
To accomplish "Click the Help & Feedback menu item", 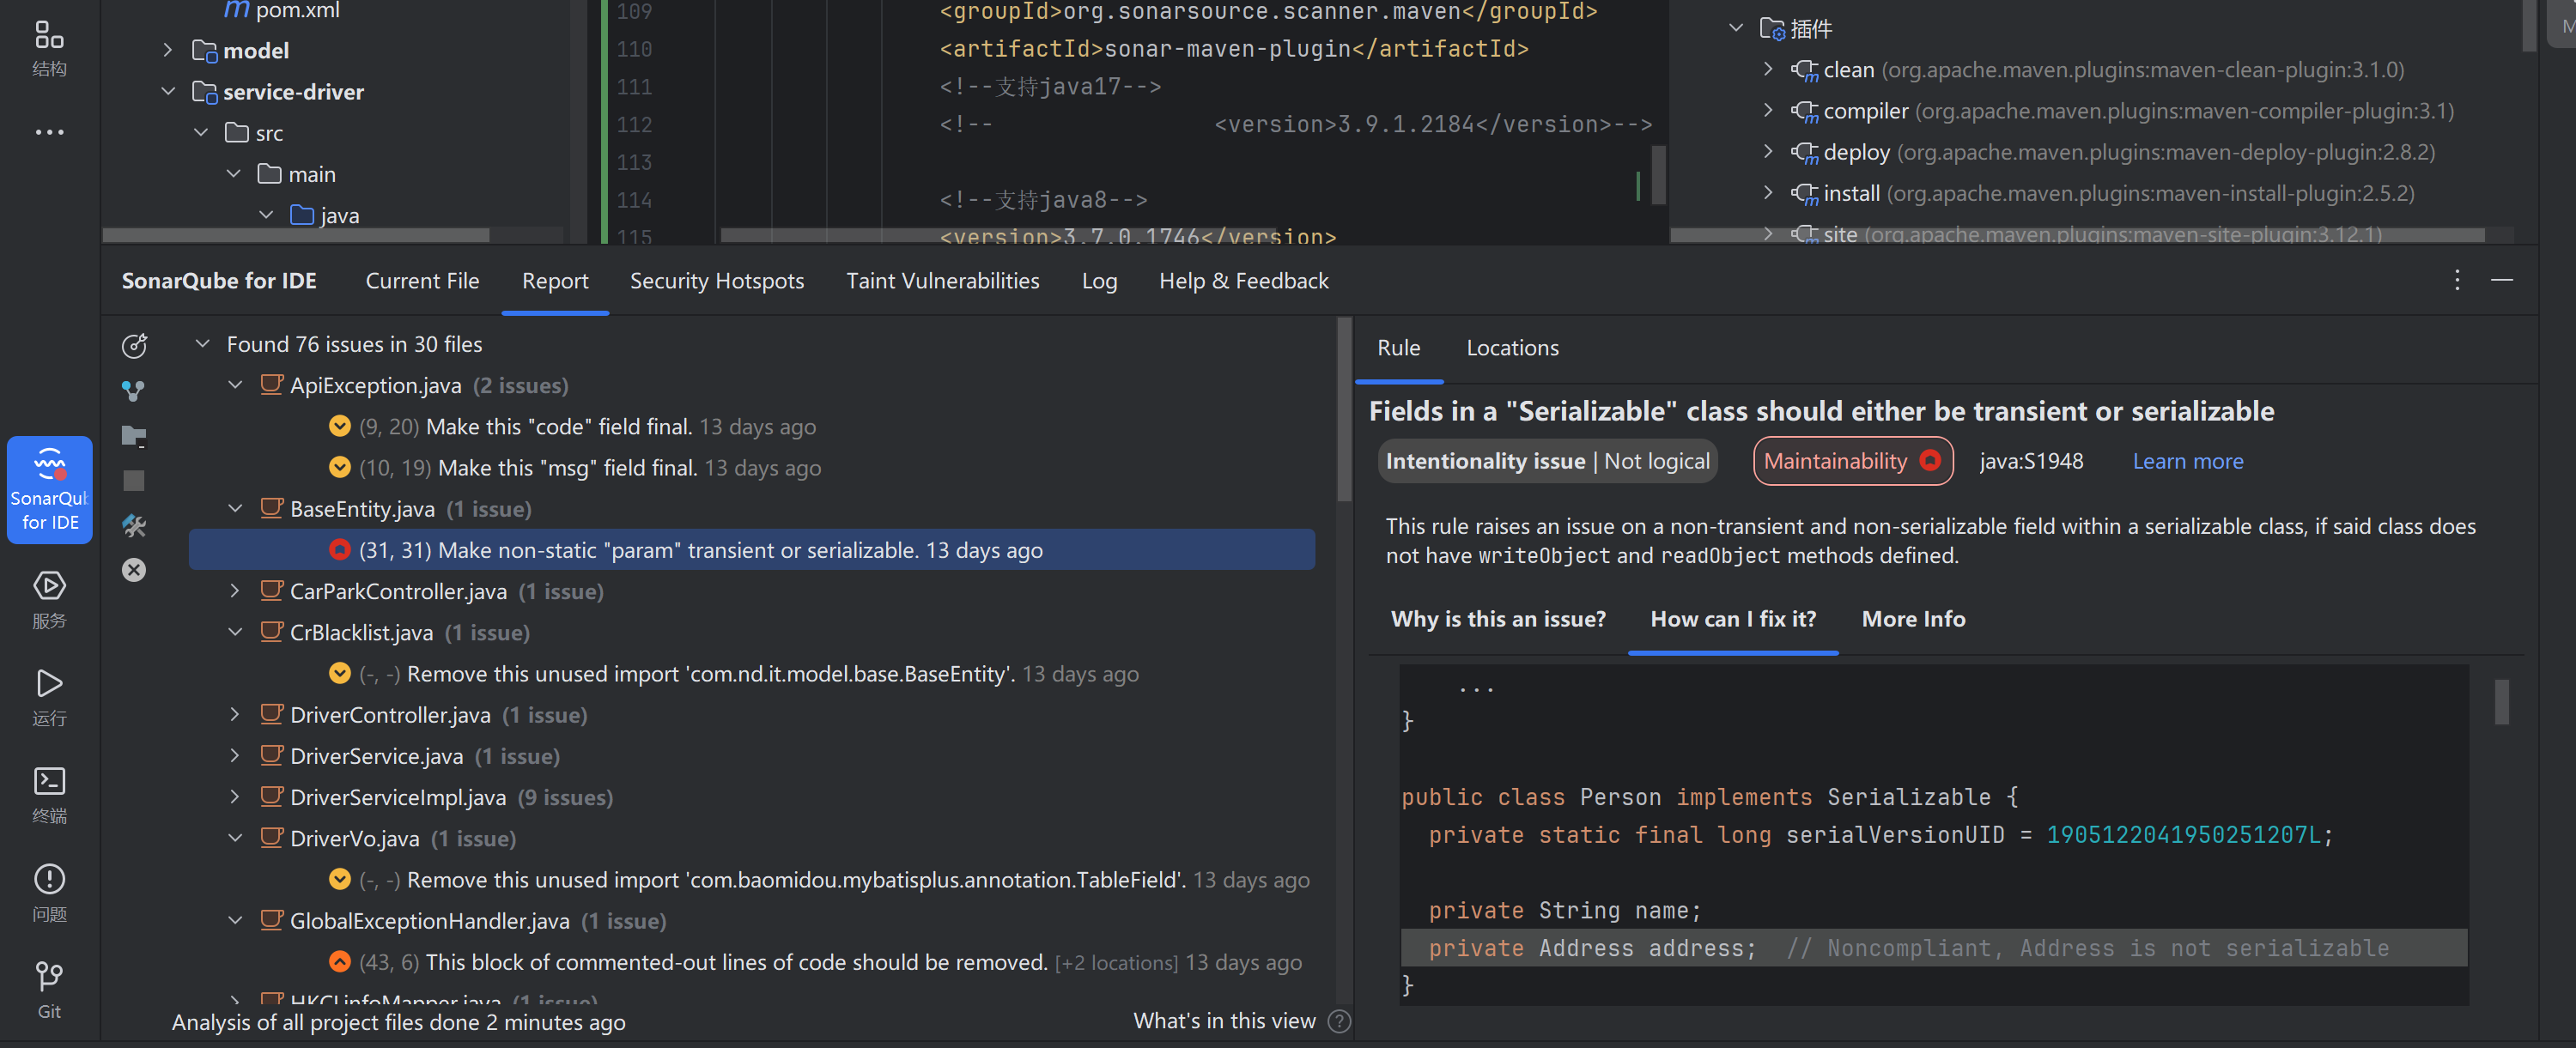I will [1244, 281].
